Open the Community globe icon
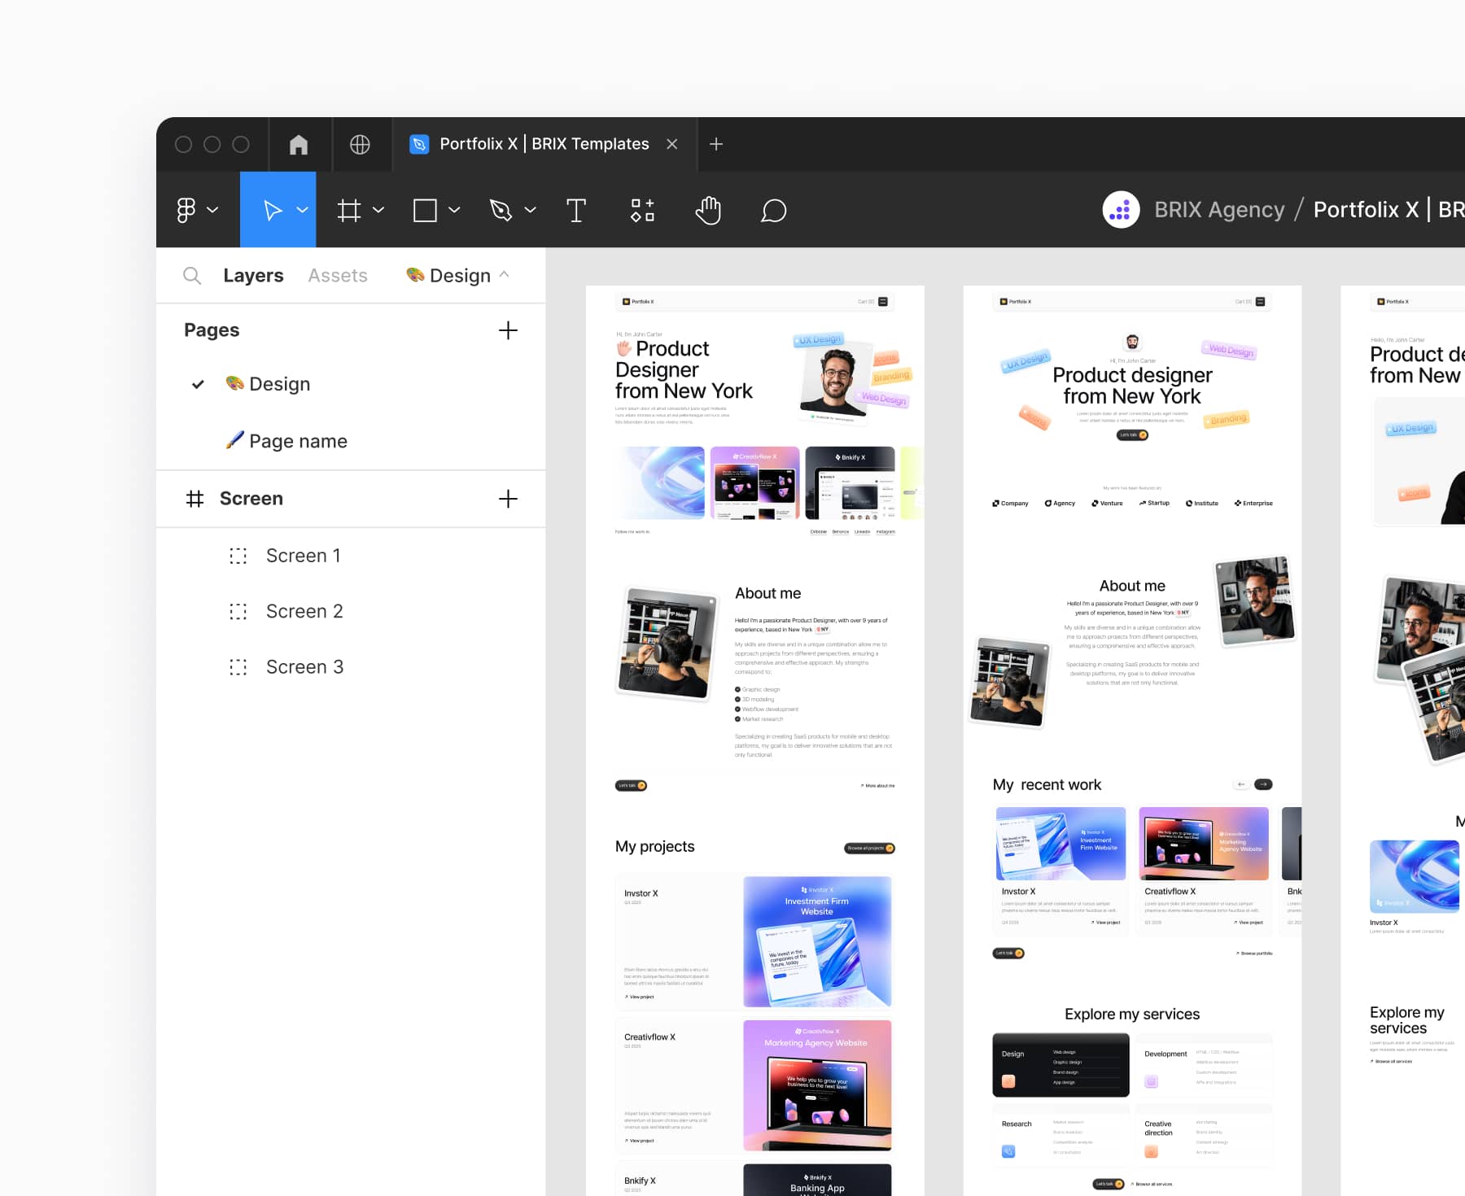 tap(360, 144)
